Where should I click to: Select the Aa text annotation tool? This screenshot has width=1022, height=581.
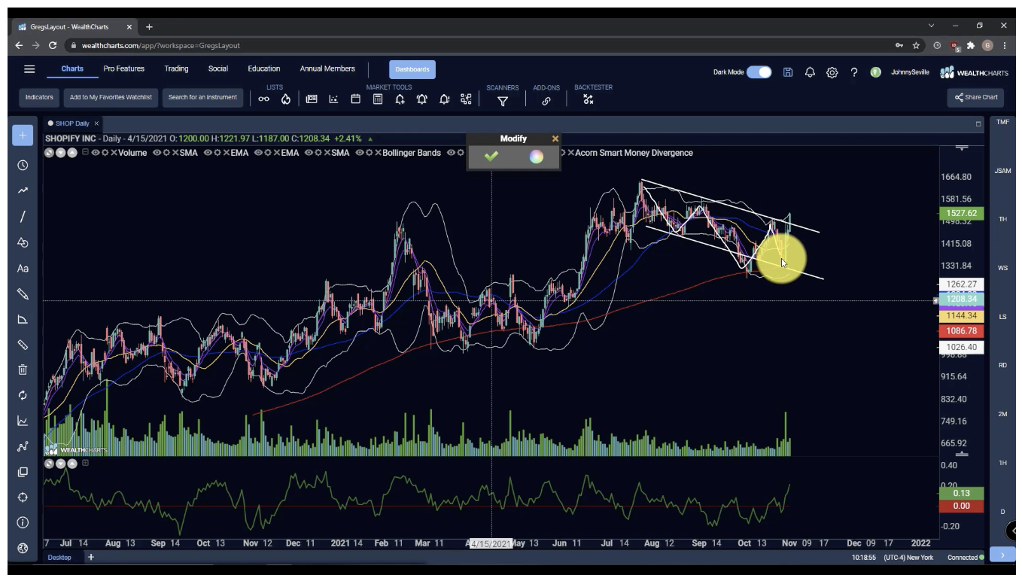(x=23, y=268)
